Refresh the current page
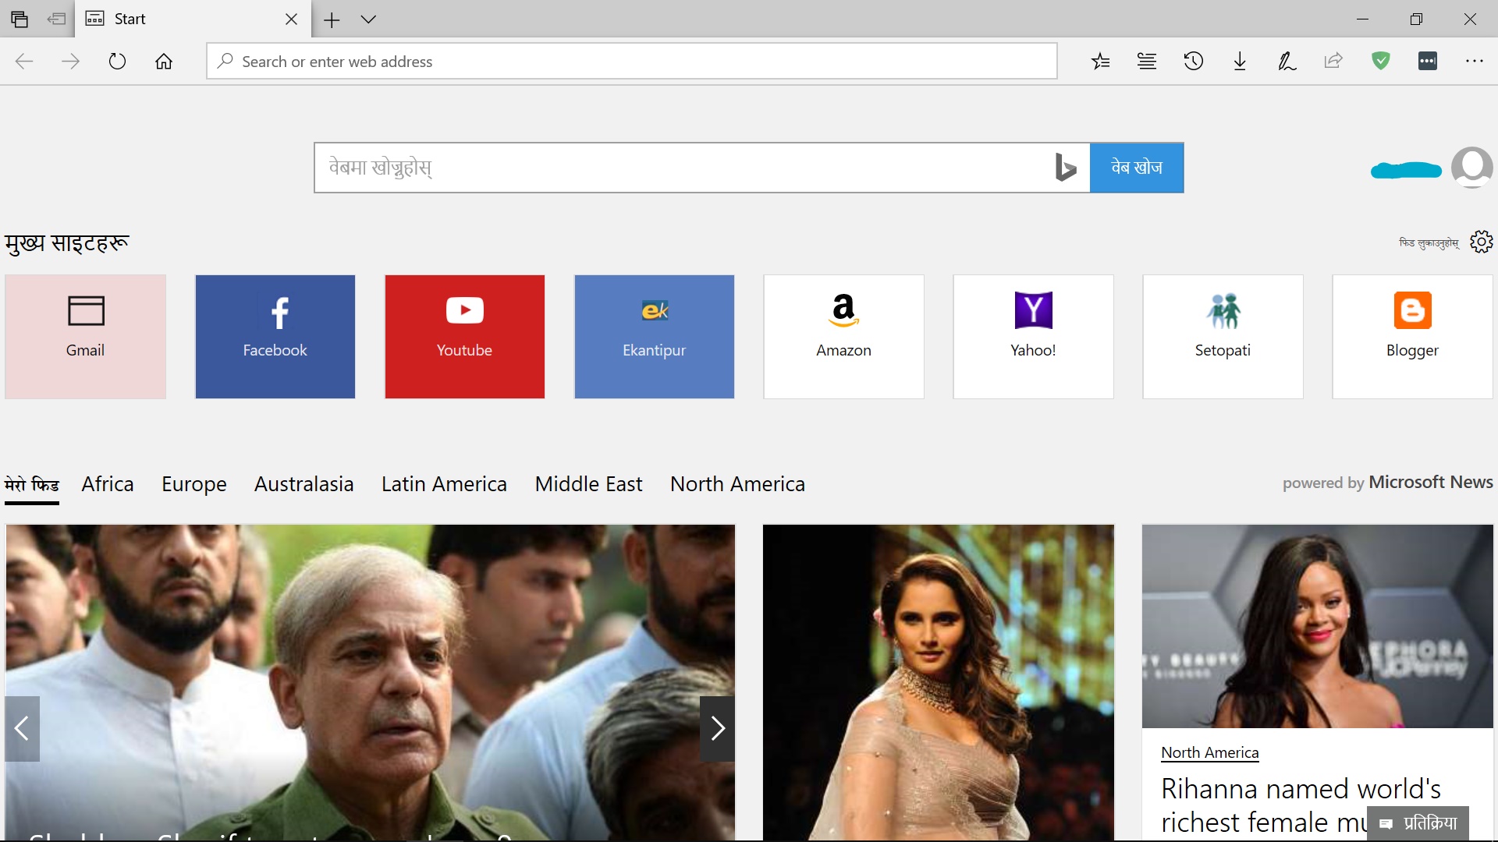Screen dimensions: 1498x842 (x=117, y=62)
